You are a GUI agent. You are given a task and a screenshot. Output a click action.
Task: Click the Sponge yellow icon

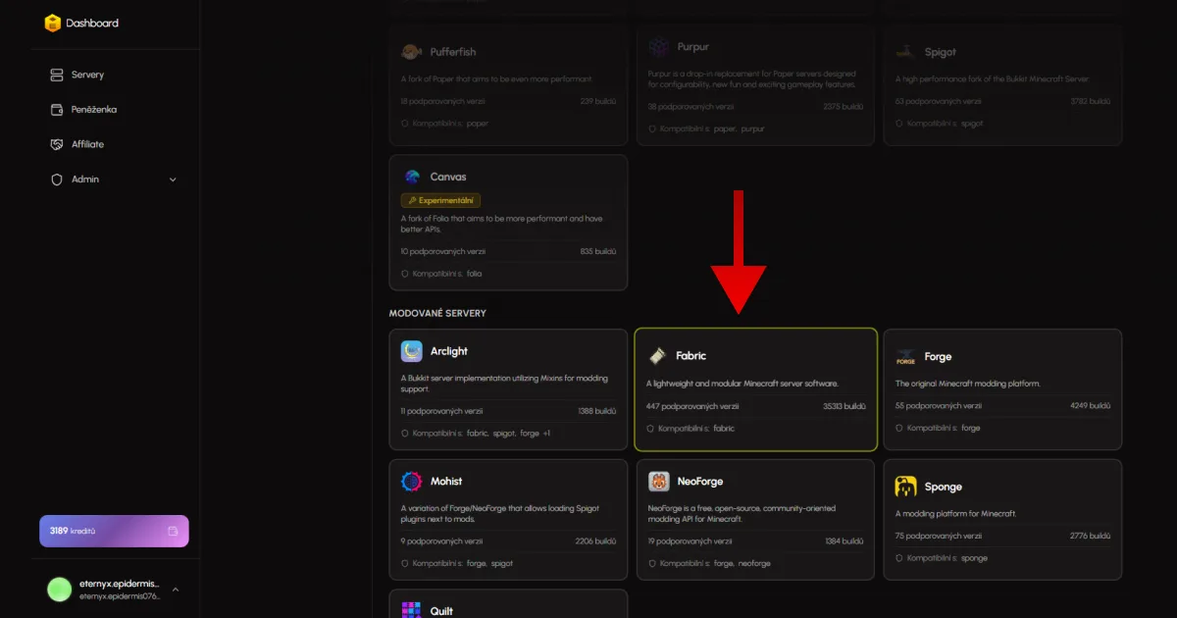click(905, 487)
